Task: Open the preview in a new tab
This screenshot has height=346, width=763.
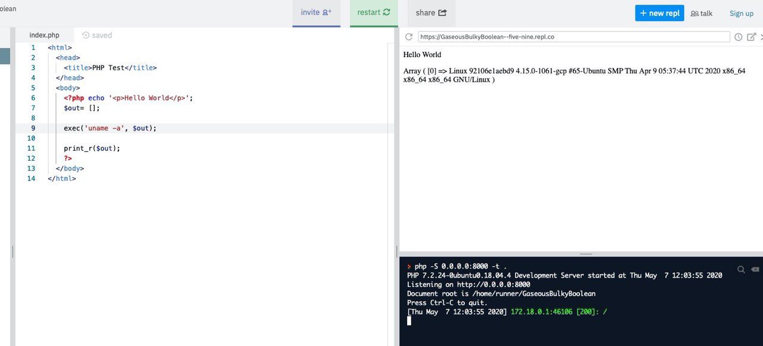Action: (752, 37)
